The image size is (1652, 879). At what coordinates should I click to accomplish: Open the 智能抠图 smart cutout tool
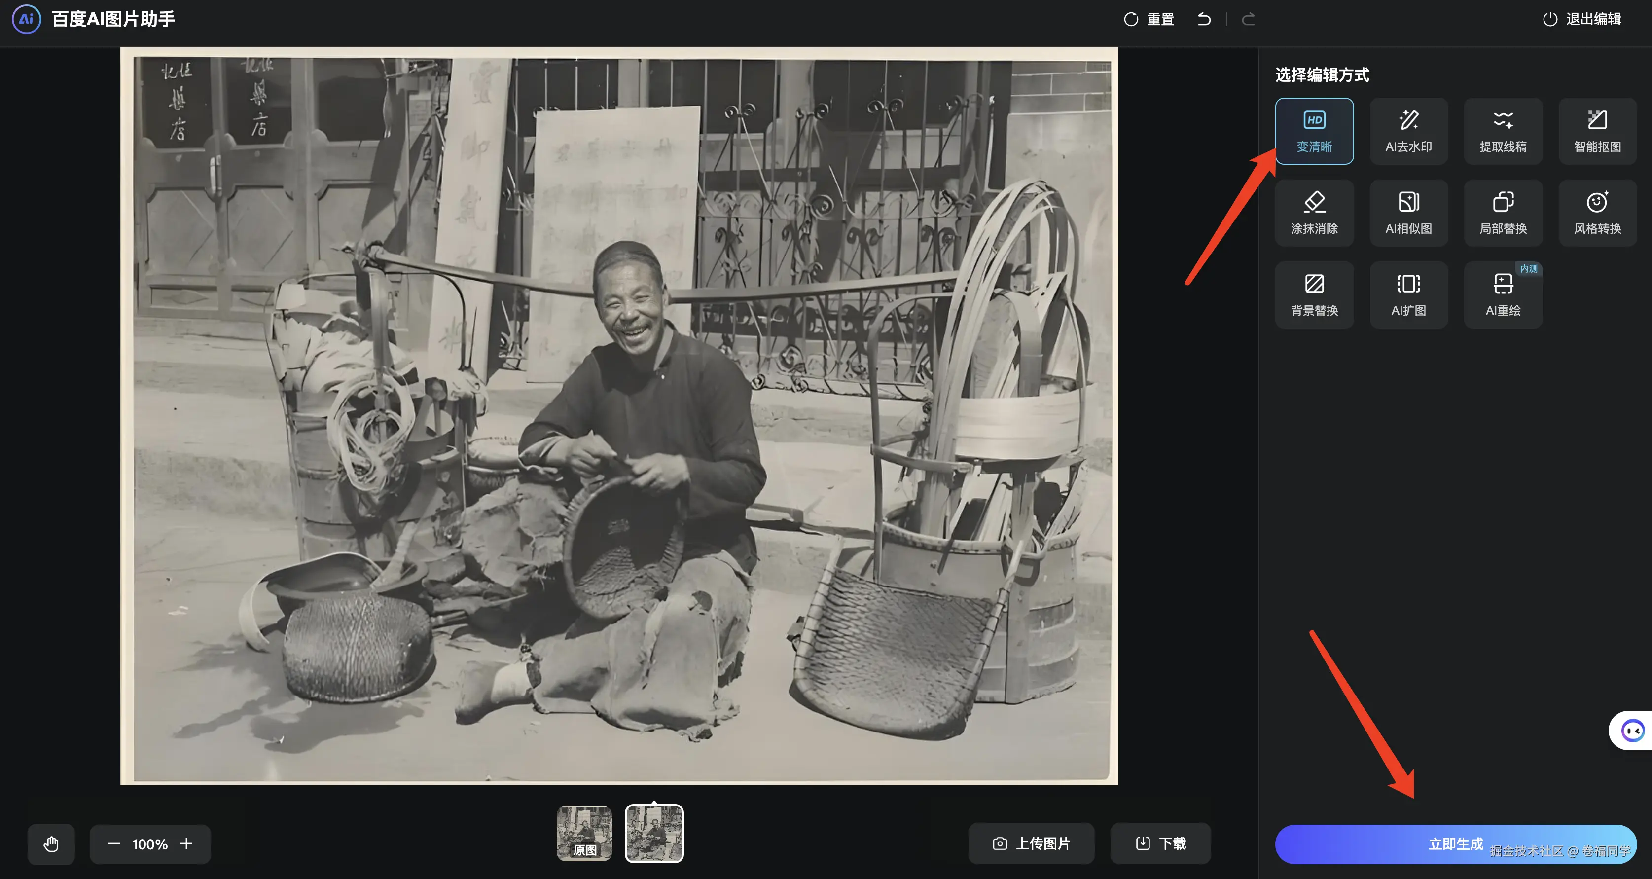1597,131
